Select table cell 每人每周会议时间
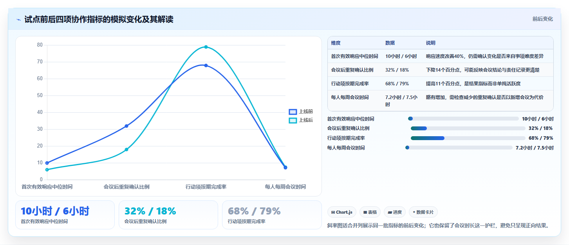Viewport: 569px width, 245px height. coord(350,97)
